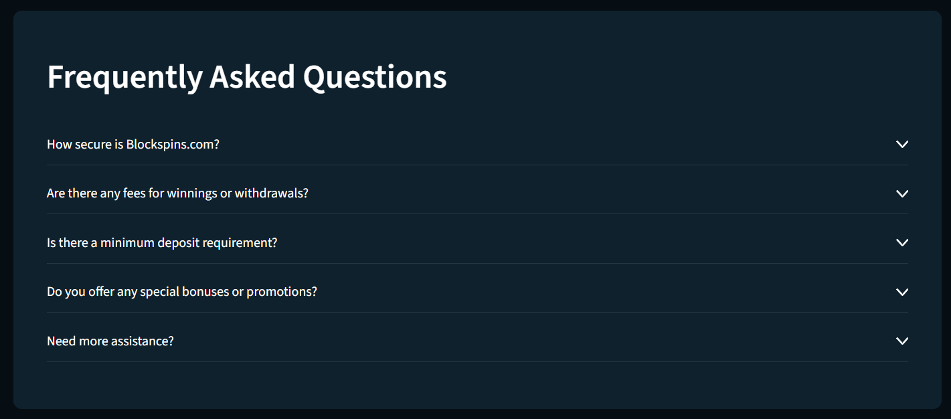Click the word "Questions" in the page heading
The width and height of the screenshot is (951, 419).
click(375, 76)
